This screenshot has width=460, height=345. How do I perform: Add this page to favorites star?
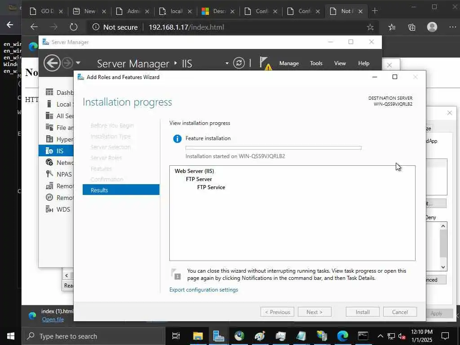click(370, 27)
